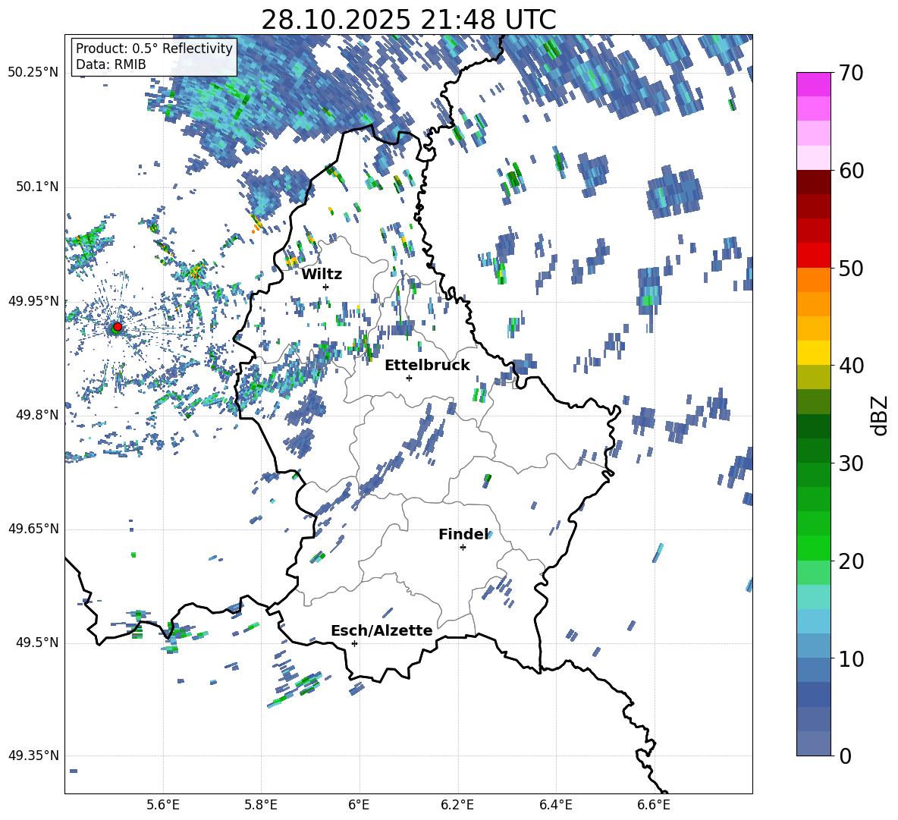Click the 49.35°N latitude label

point(33,756)
